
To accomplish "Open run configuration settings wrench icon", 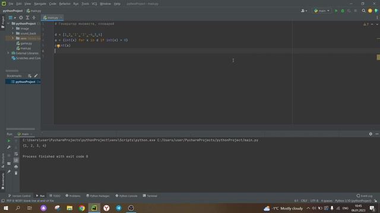I will (x=9, y=147).
